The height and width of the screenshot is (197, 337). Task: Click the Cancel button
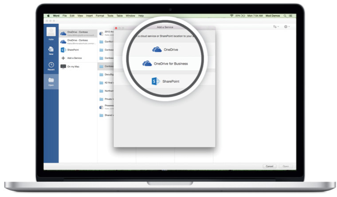(x=270, y=166)
